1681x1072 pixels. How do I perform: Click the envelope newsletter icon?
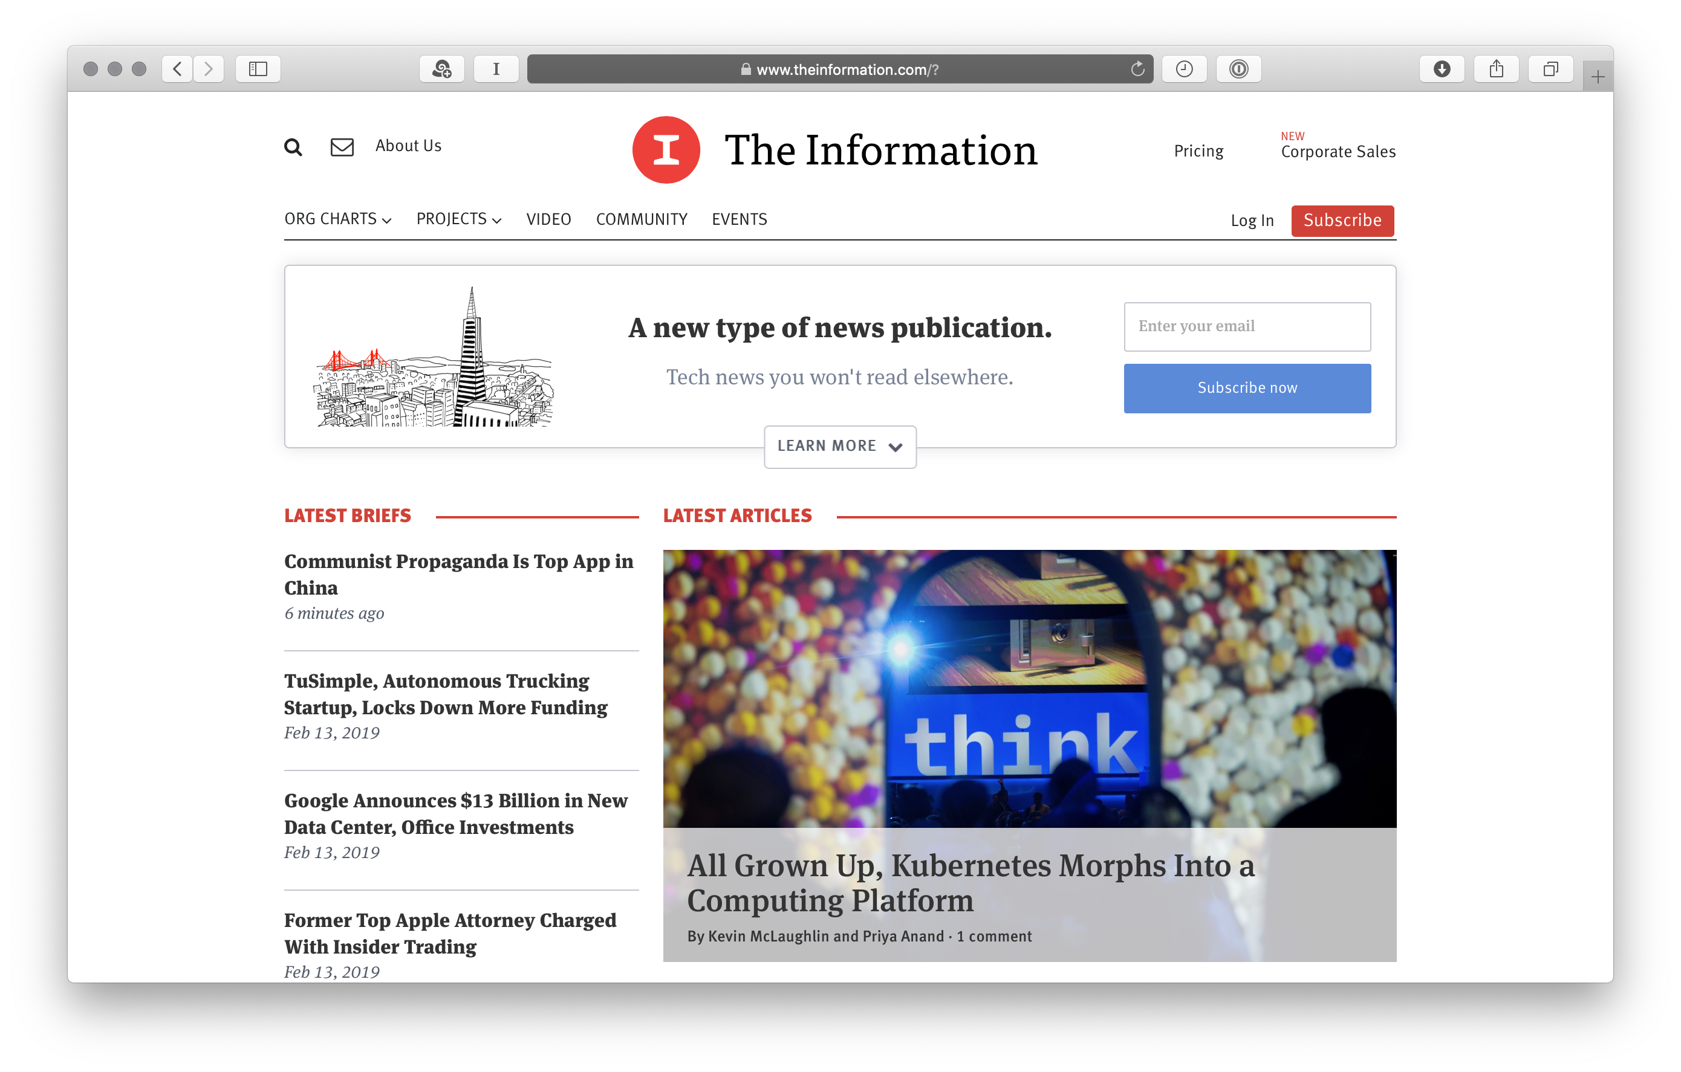click(342, 147)
